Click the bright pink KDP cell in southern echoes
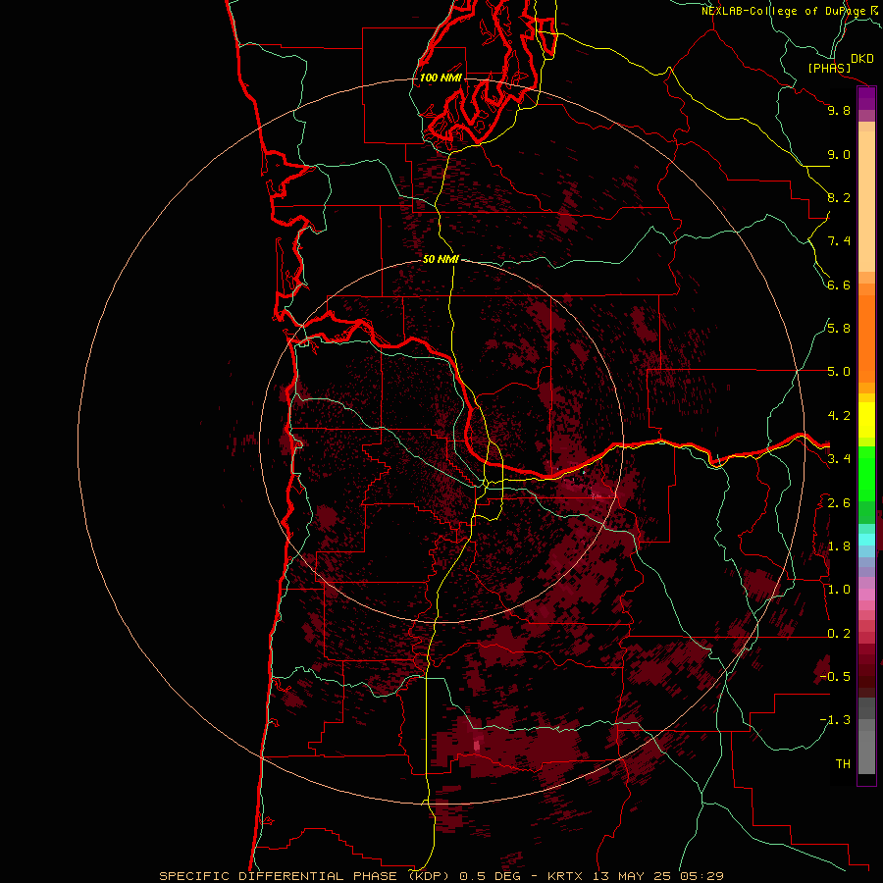This screenshot has height=883, width=883. 477,745
